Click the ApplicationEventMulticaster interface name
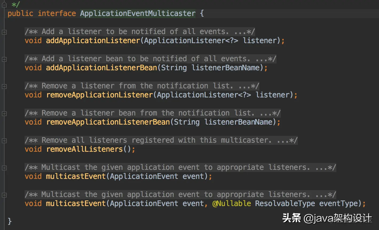Image resolution: width=379 pixels, height=230 pixels. [138, 14]
